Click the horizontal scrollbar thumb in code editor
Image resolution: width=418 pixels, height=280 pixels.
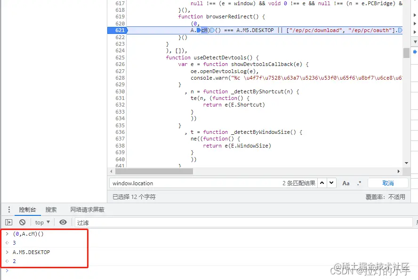point(154,172)
